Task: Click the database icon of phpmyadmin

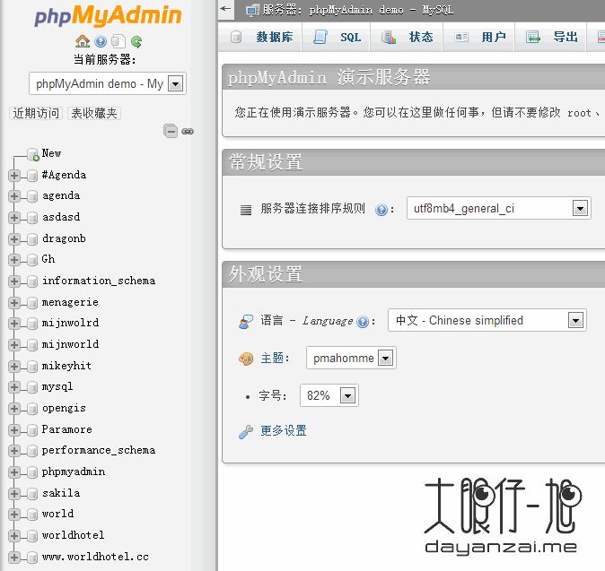Action: 32,472
